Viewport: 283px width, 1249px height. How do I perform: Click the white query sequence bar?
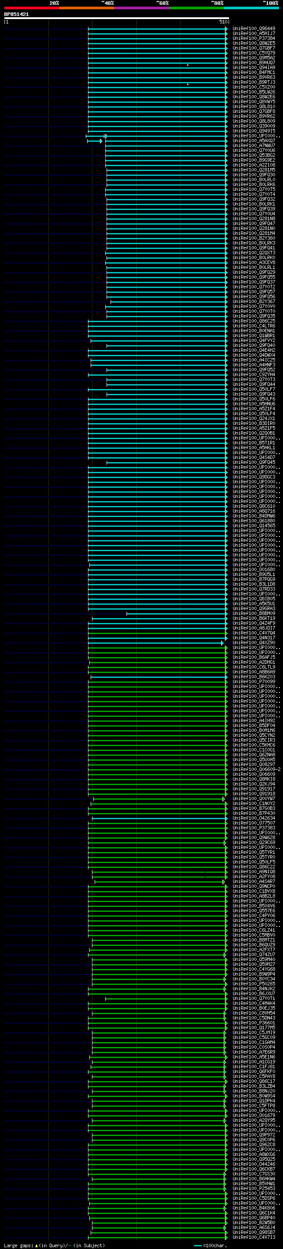[x=117, y=19]
